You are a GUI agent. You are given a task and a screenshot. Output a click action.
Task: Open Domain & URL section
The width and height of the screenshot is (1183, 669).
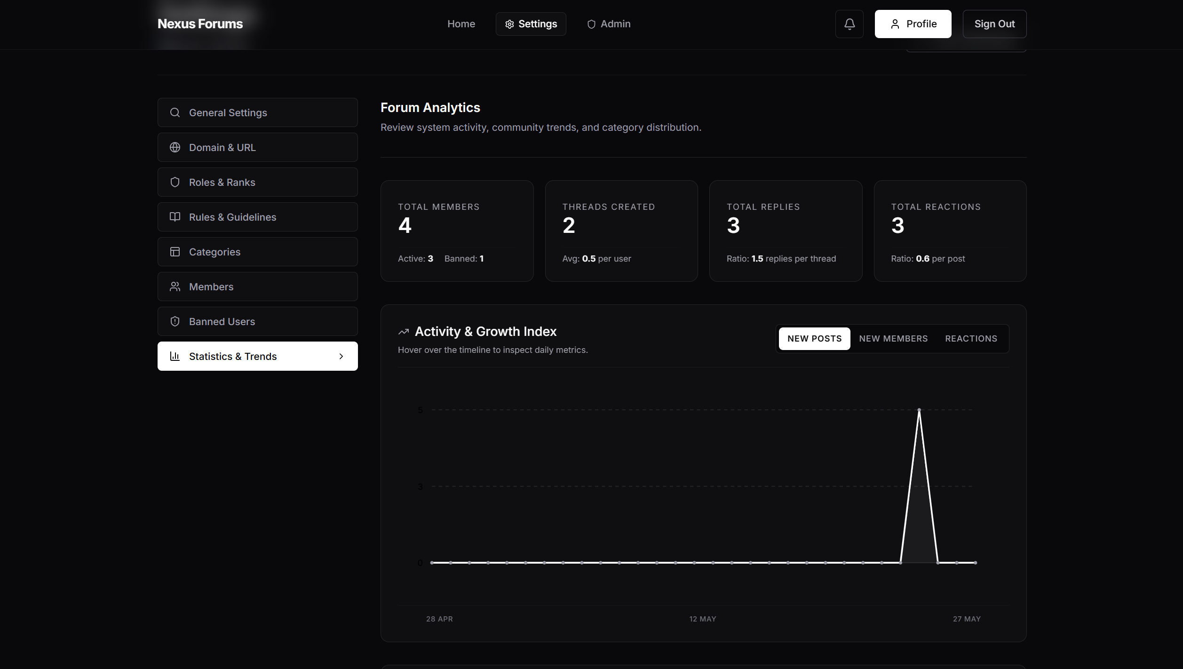pyautogui.click(x=257, y=147)
